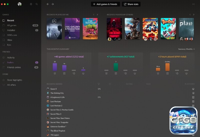Open Monster Hunter game cover

point(132,29)
